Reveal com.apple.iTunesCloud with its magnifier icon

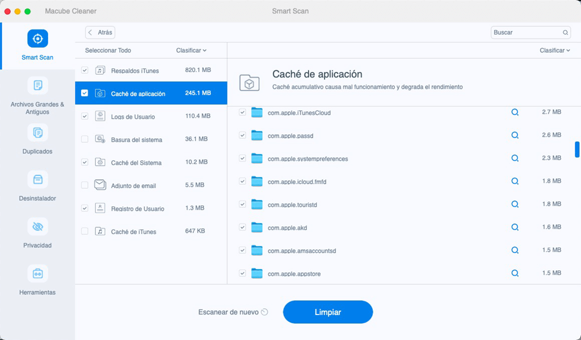click(515, 112)
